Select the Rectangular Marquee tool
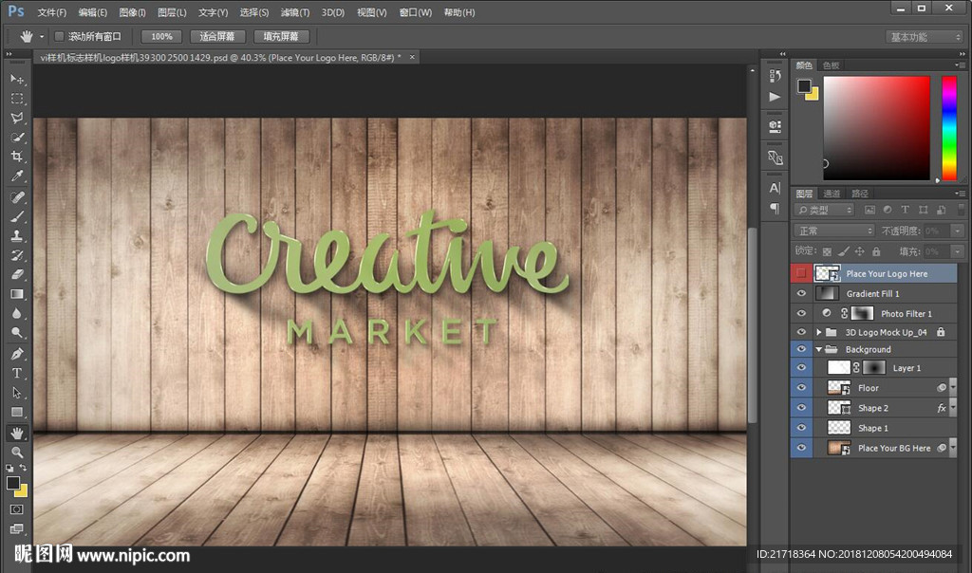The image size is (972, 573). (x=17, y=99)
